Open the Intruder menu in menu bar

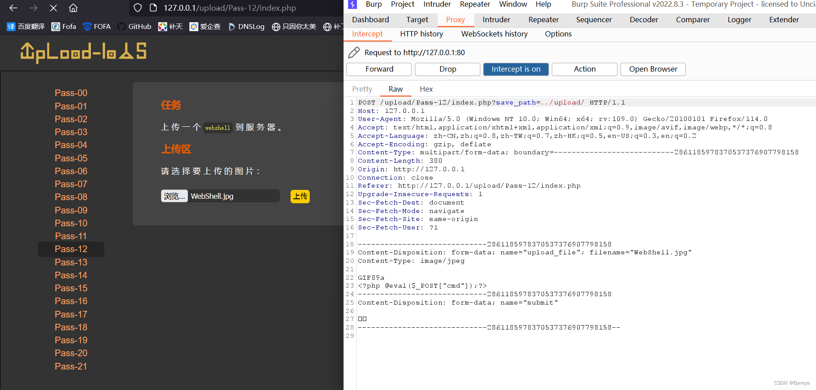437,4
